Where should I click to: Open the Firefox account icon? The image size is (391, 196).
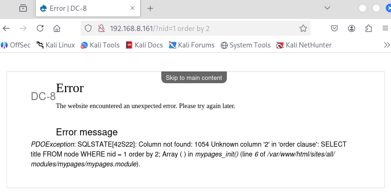352,29
